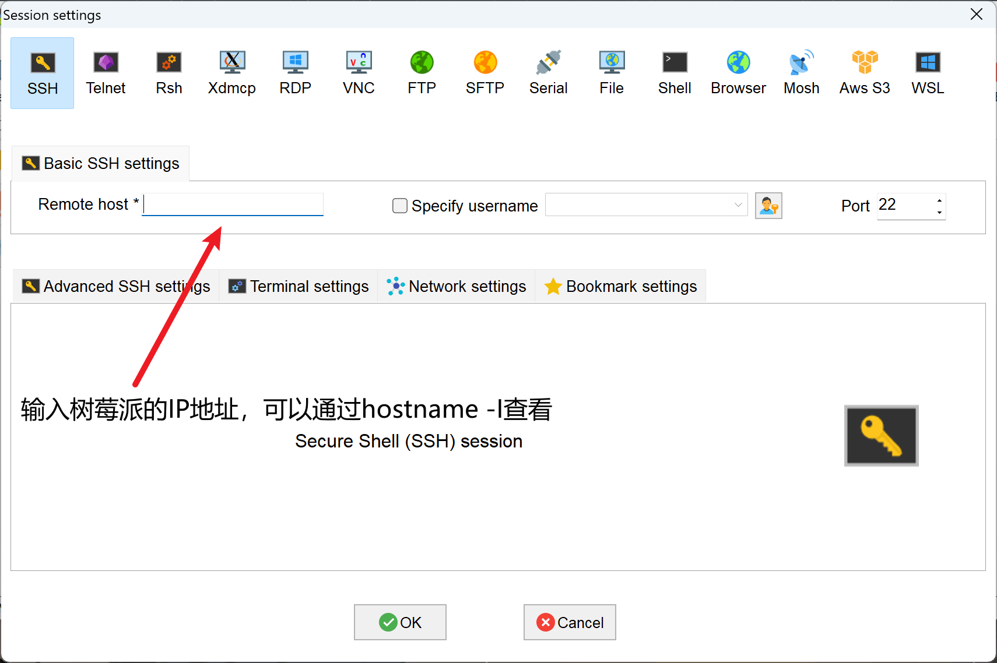Confirm the session with OK
Viewport: 997px width, 663px height.
[400, 622]
